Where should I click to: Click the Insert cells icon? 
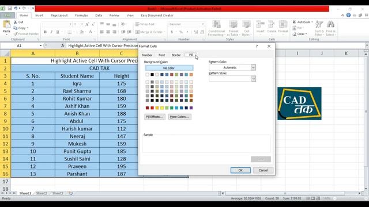260,24
